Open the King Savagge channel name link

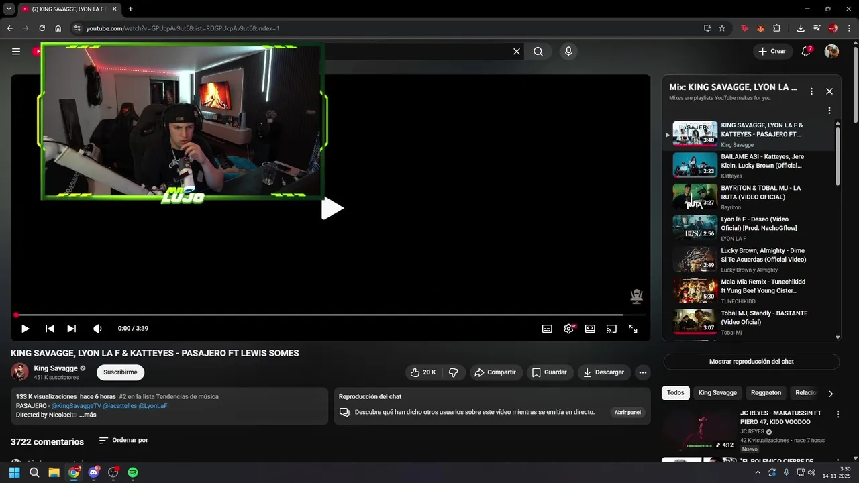tap(56, 368)
